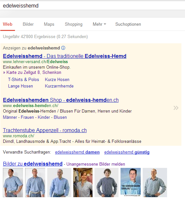The height and width of the screenshot is (204, 185).
Task: Select the Web tab
Action: (7, 24)
